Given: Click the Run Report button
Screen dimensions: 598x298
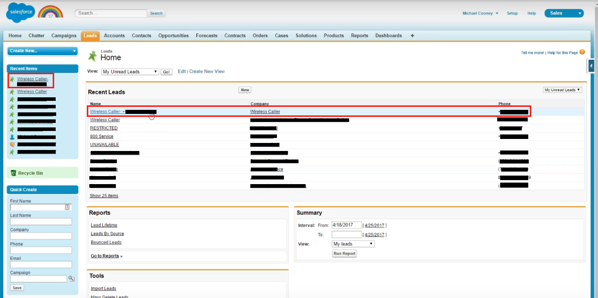Looking at the screenshot, I should (x=344, y=253).
